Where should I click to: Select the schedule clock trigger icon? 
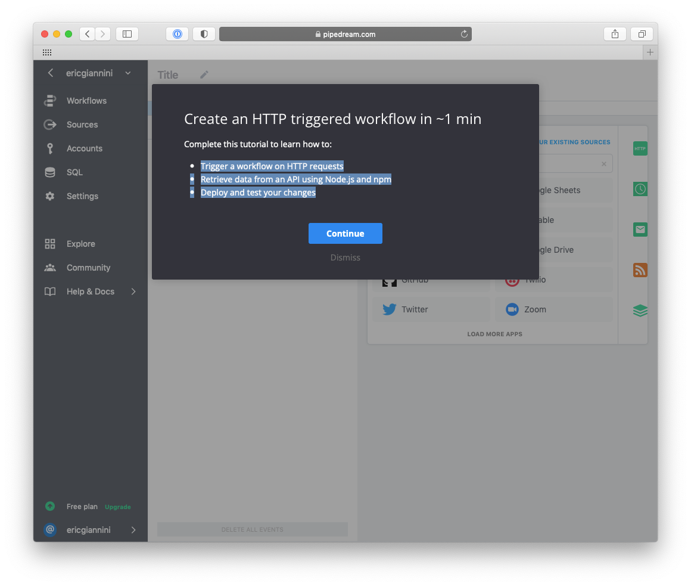(640, 189)
